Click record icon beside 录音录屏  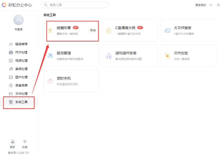[11, 85]
